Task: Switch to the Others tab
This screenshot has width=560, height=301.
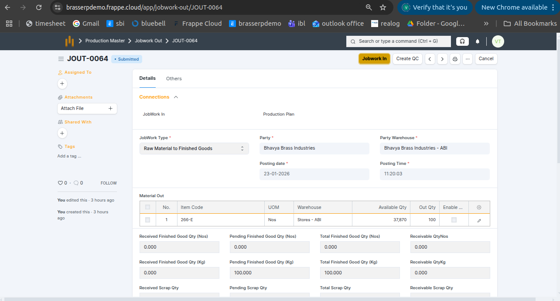Action: click(x=174, y=79)
